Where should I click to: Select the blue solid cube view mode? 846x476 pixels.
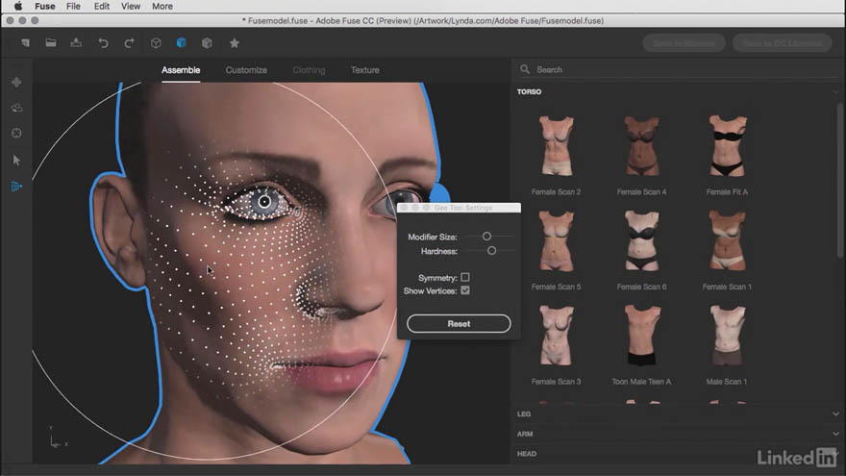[x=182, y=42]
